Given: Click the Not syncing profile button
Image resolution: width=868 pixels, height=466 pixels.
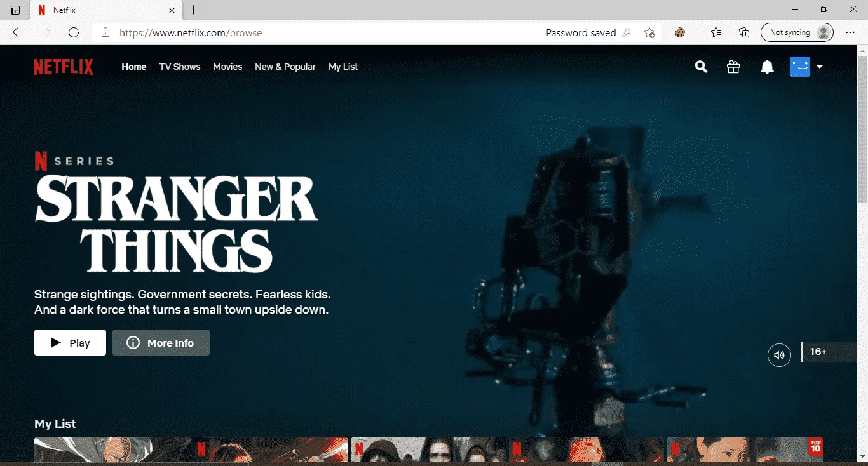Looking at the screenshot, I should (797, 32).
